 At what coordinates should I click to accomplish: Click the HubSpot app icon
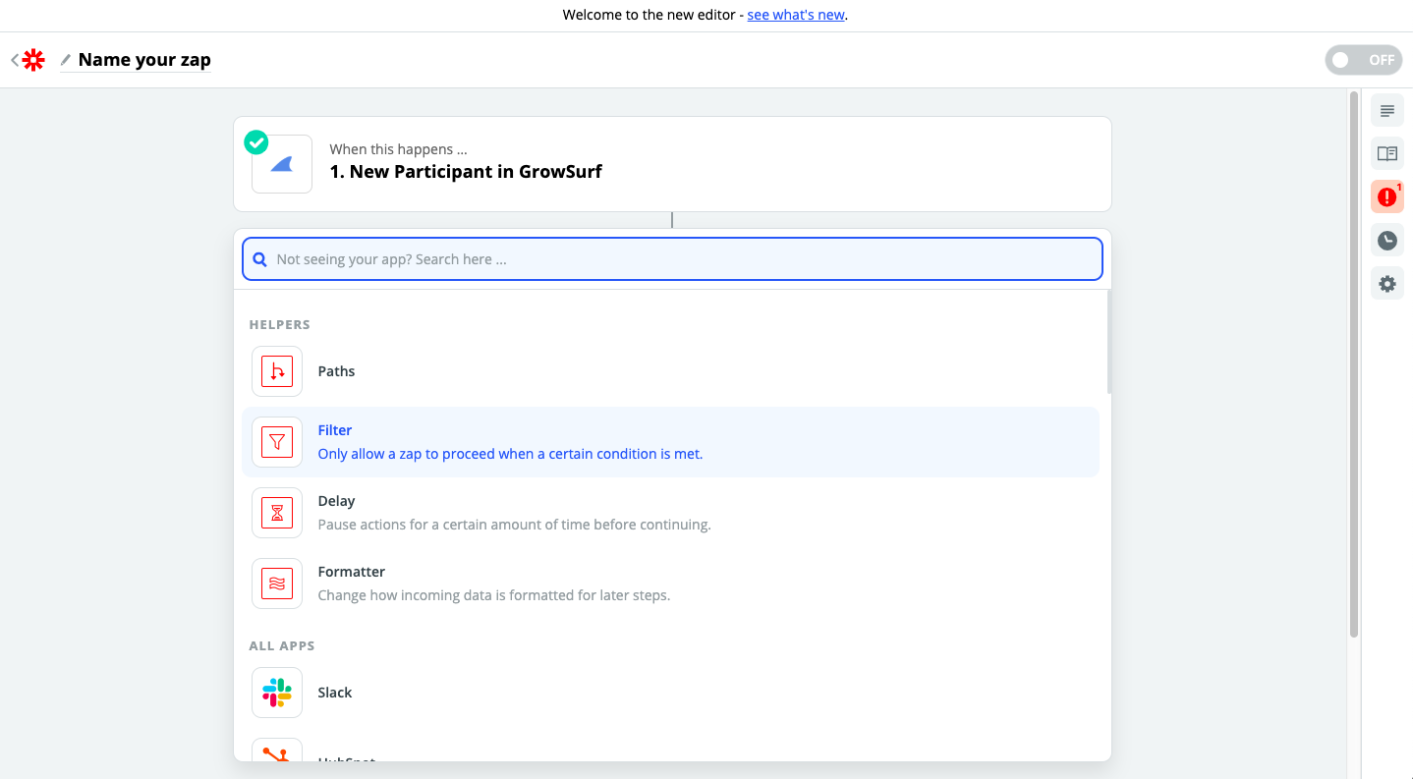[x=277, y=751]
